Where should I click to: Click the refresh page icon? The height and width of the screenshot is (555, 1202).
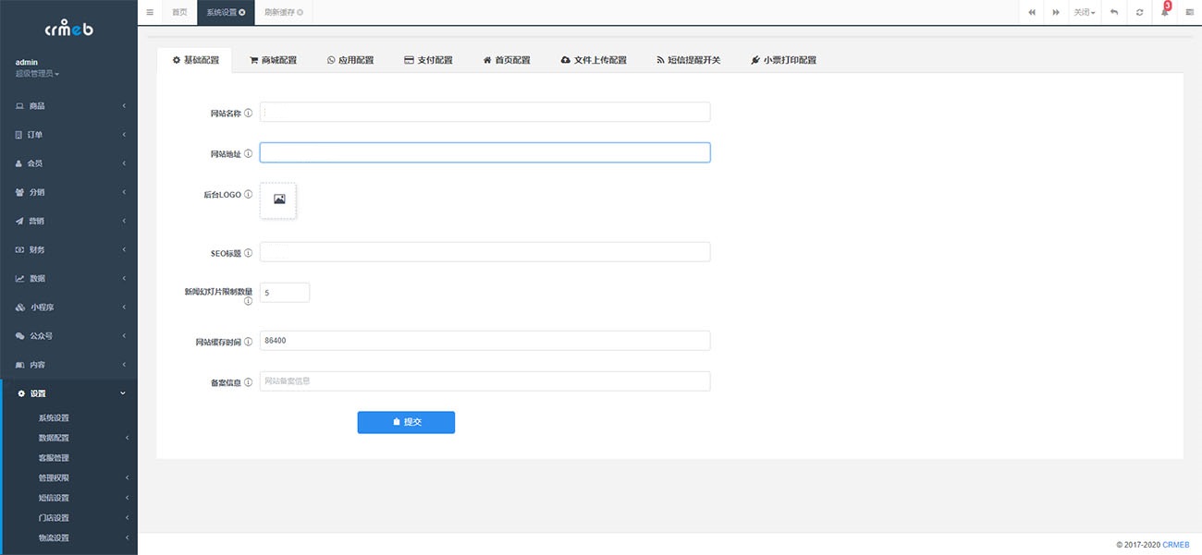point(1139,12)
